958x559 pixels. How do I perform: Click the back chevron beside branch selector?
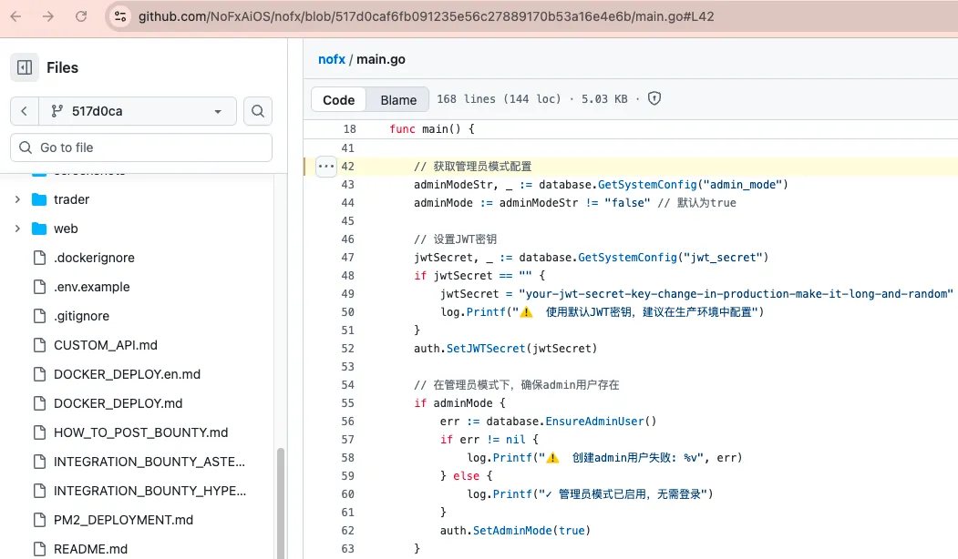(25, 111)
